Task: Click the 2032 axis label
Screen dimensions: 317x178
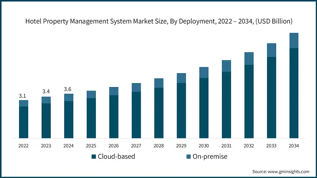Action: [249, 146]
